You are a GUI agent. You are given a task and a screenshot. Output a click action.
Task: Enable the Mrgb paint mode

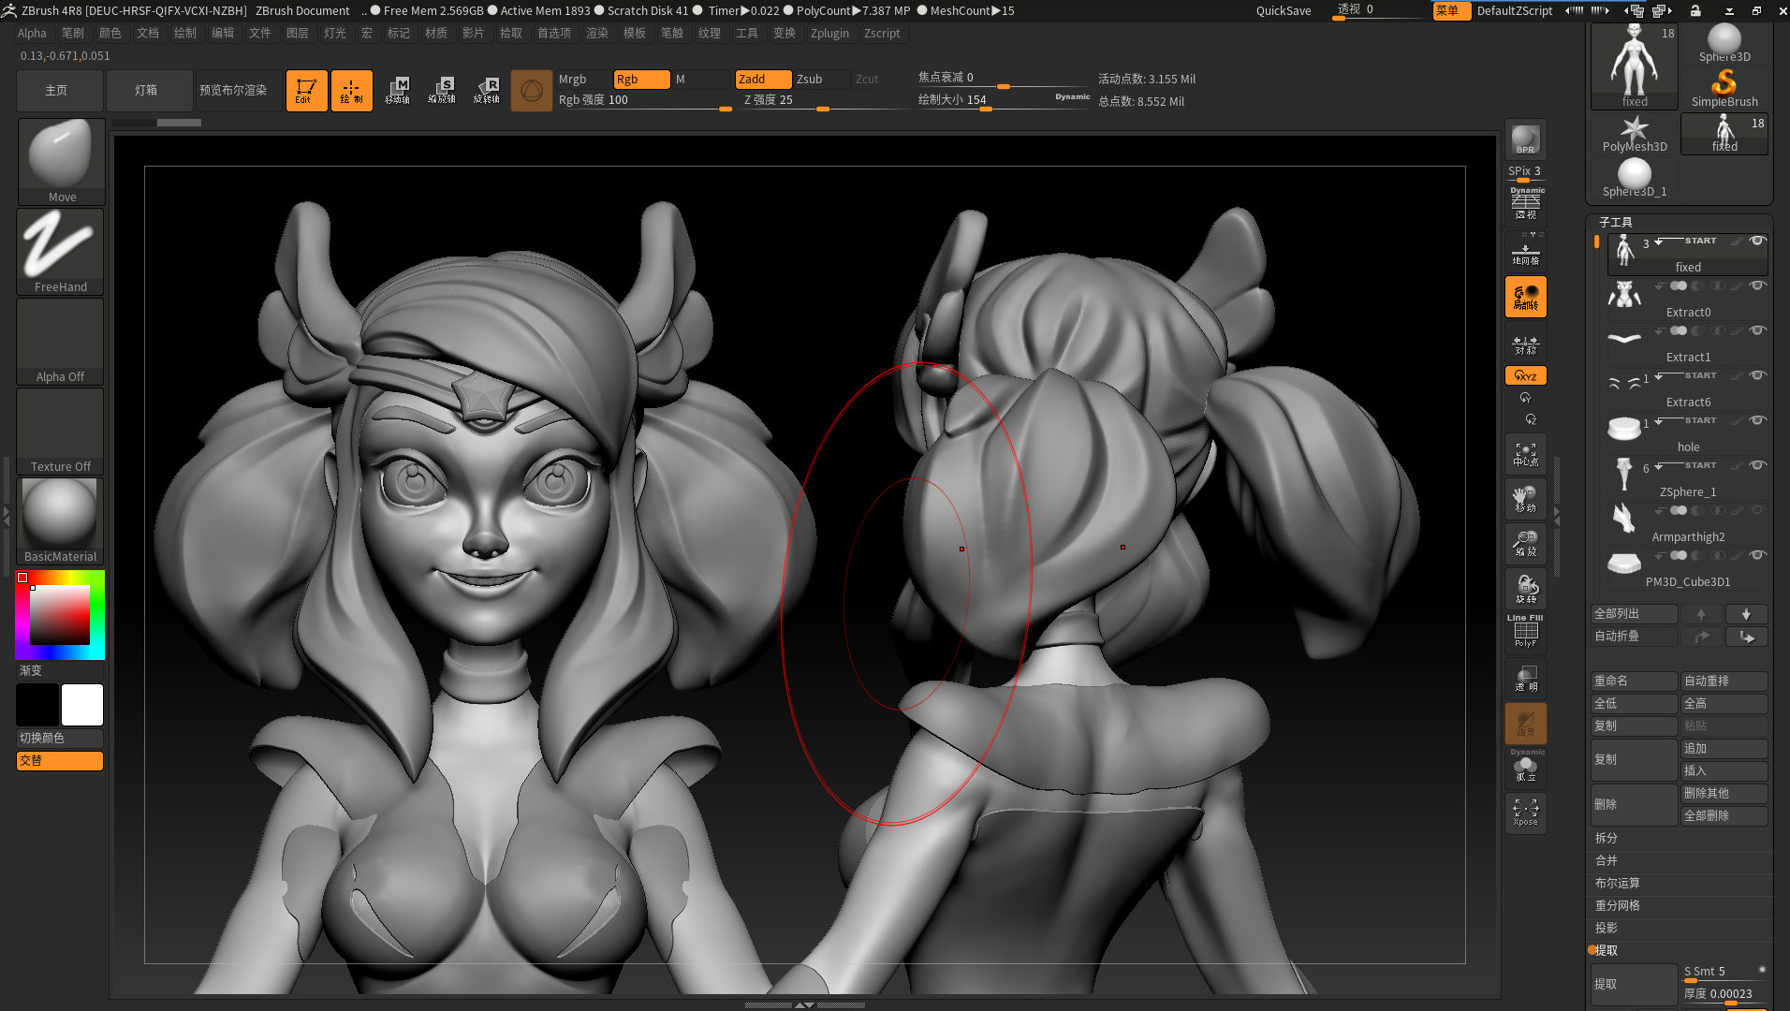[582, 80]
